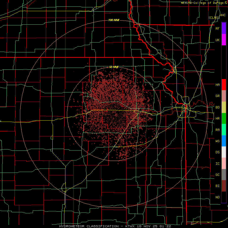
Task: Select the GC gray legend swatch
Action: pos(224,175)
